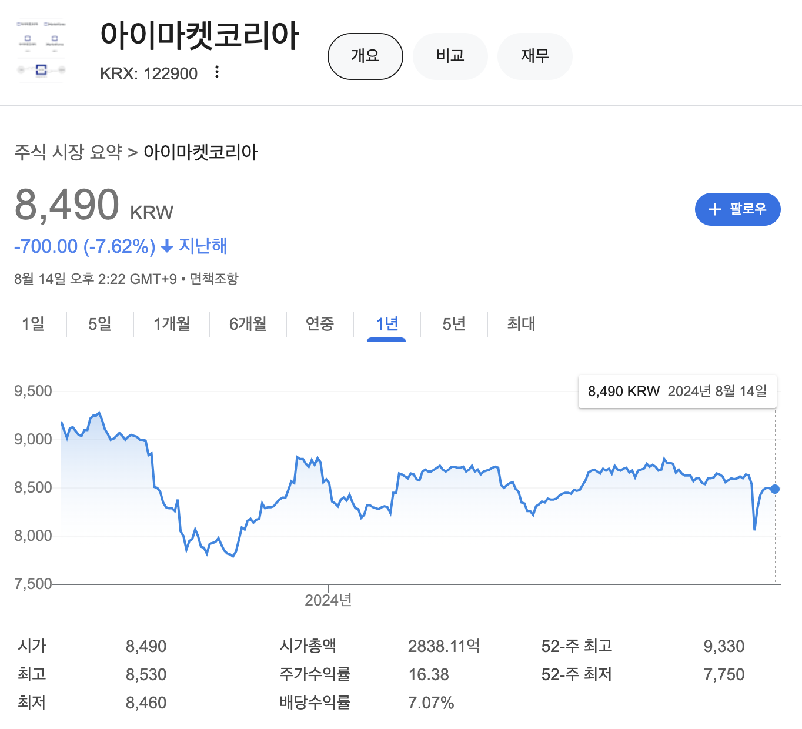Select the 9,500 y-axis label
The height and width of the screenshot is (729, 802).
(x=33, y=391)
